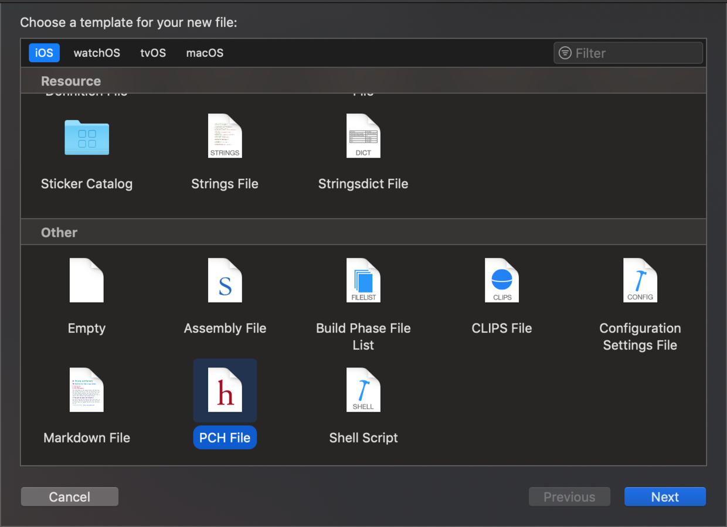
Task: Click the Cancel button
Action: (70, 497)
